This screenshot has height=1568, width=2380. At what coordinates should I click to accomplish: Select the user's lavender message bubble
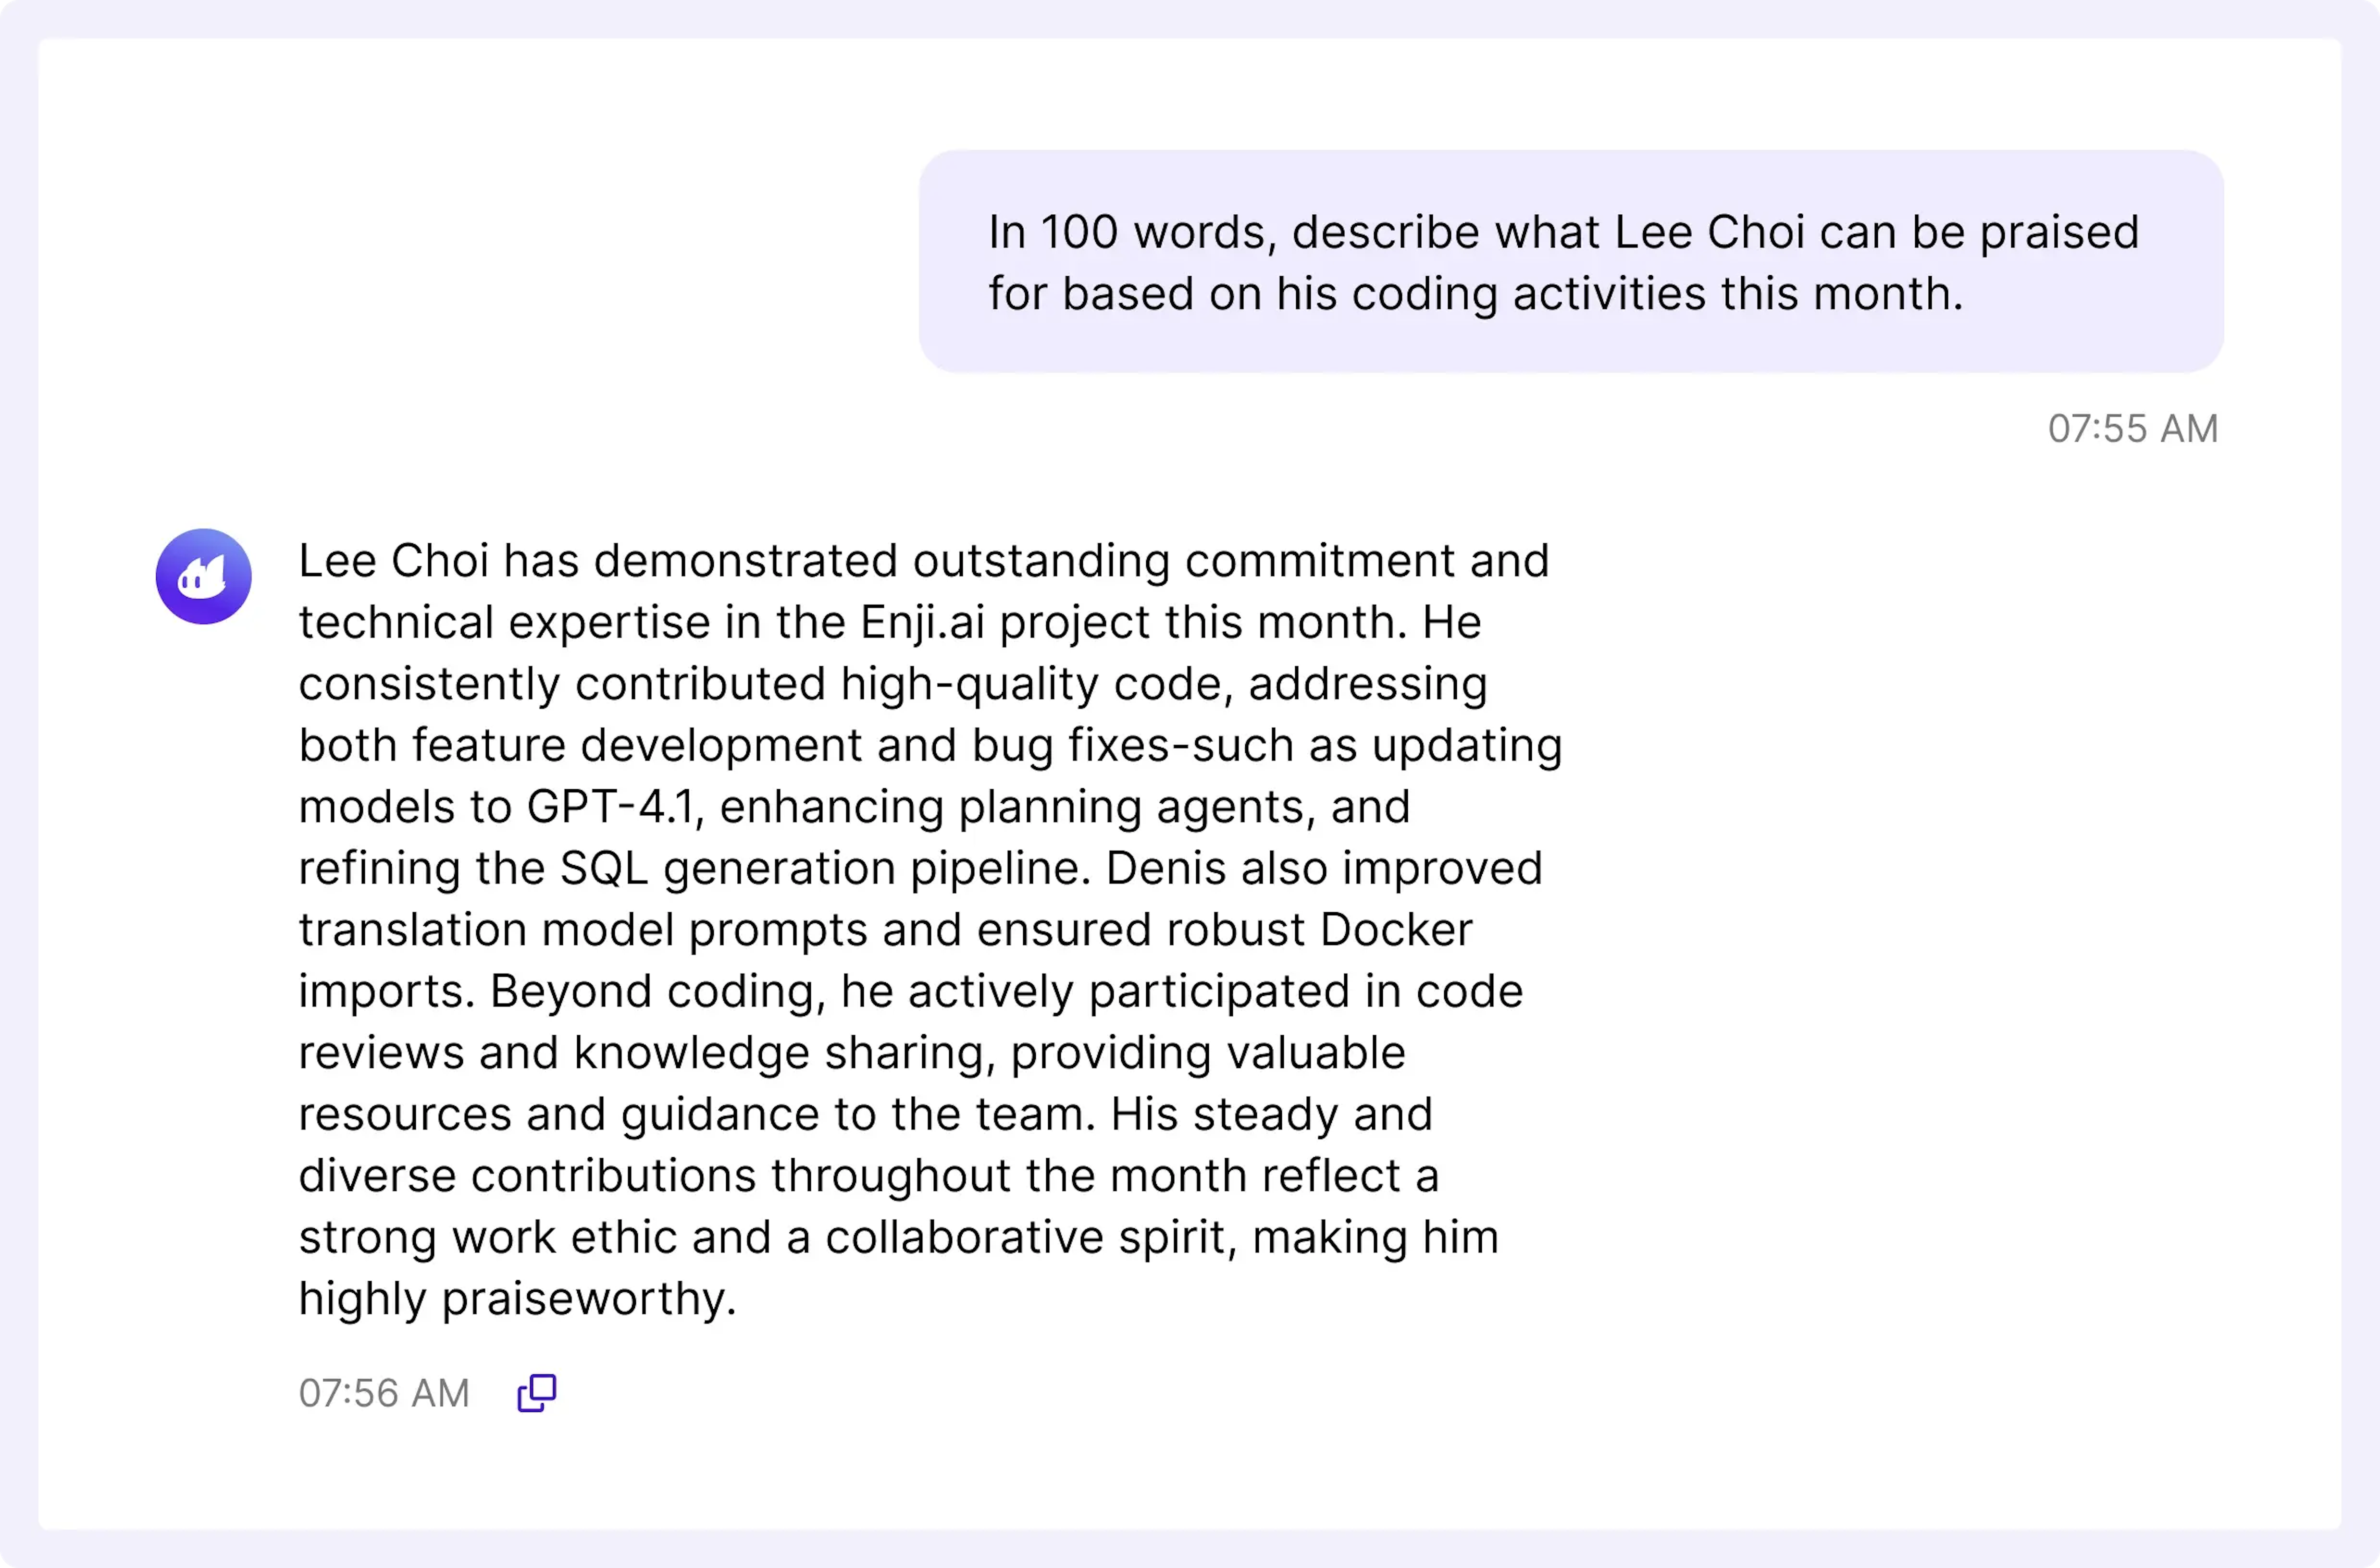point(1571,262)
